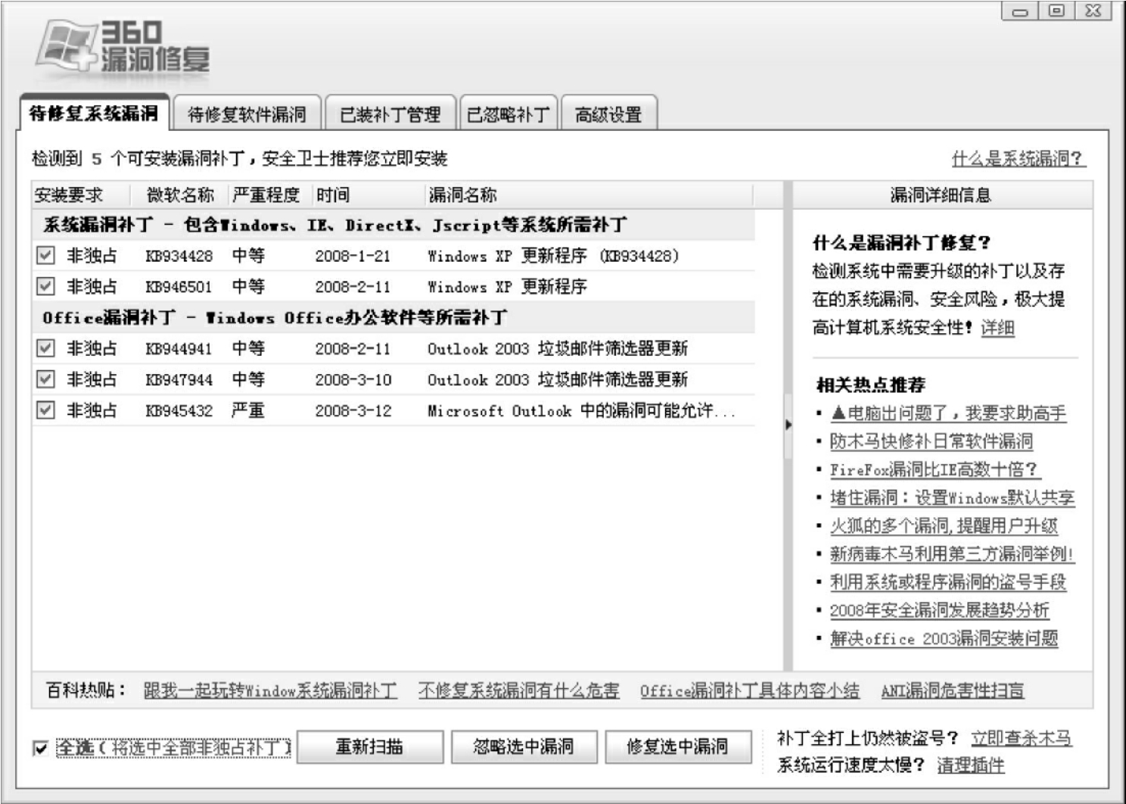Open the 清理插件 link
The width and height of the screenshot is (1126, 804).
(x=971, y=765)
